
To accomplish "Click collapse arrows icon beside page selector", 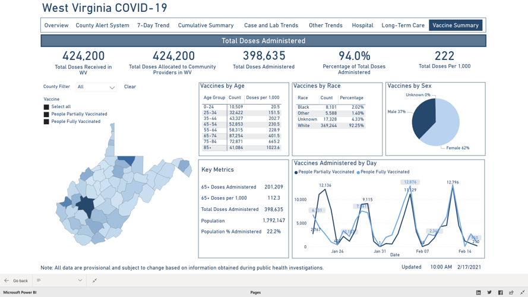I will [x=94, y=280].
